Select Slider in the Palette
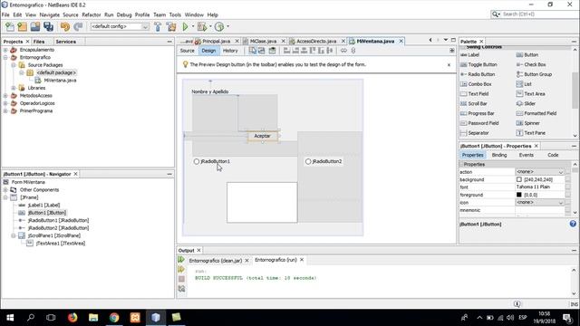 (526, 103)
